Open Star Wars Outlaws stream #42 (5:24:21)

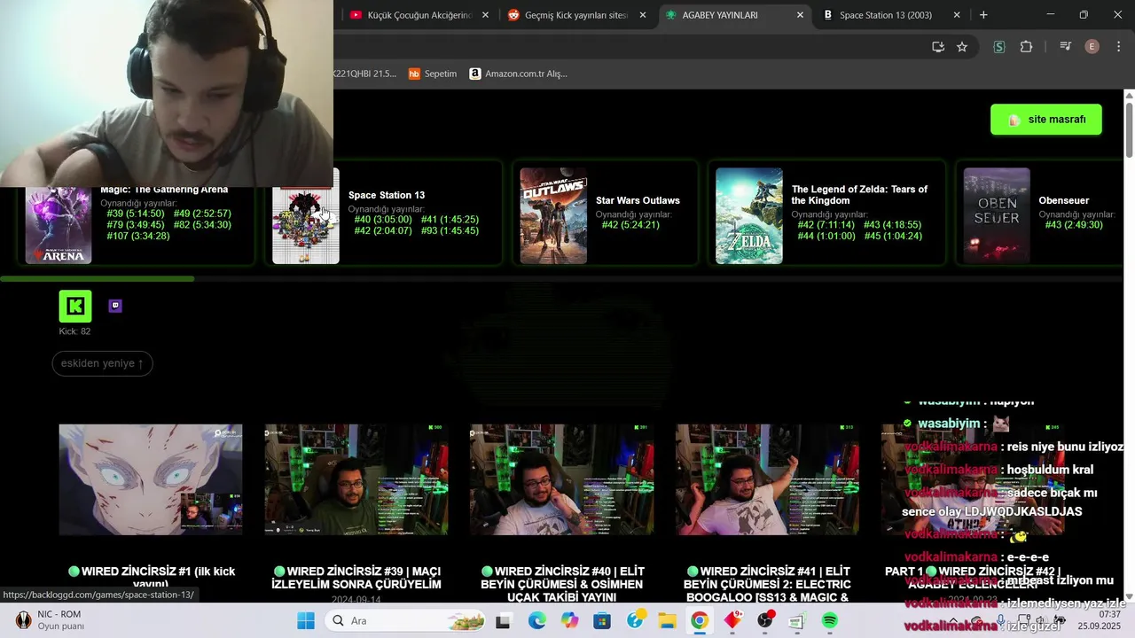(x=630, y=225)
